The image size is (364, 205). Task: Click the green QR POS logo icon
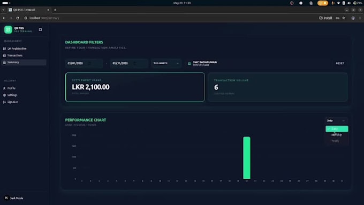(x=8, y=30)
